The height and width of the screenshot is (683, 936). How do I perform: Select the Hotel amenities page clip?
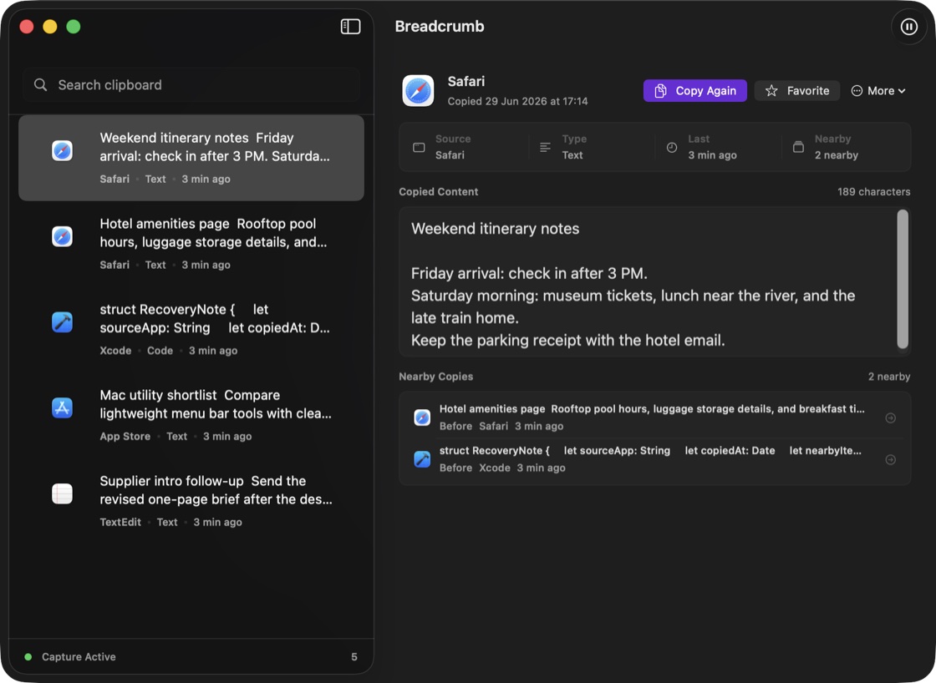[191, 243]
